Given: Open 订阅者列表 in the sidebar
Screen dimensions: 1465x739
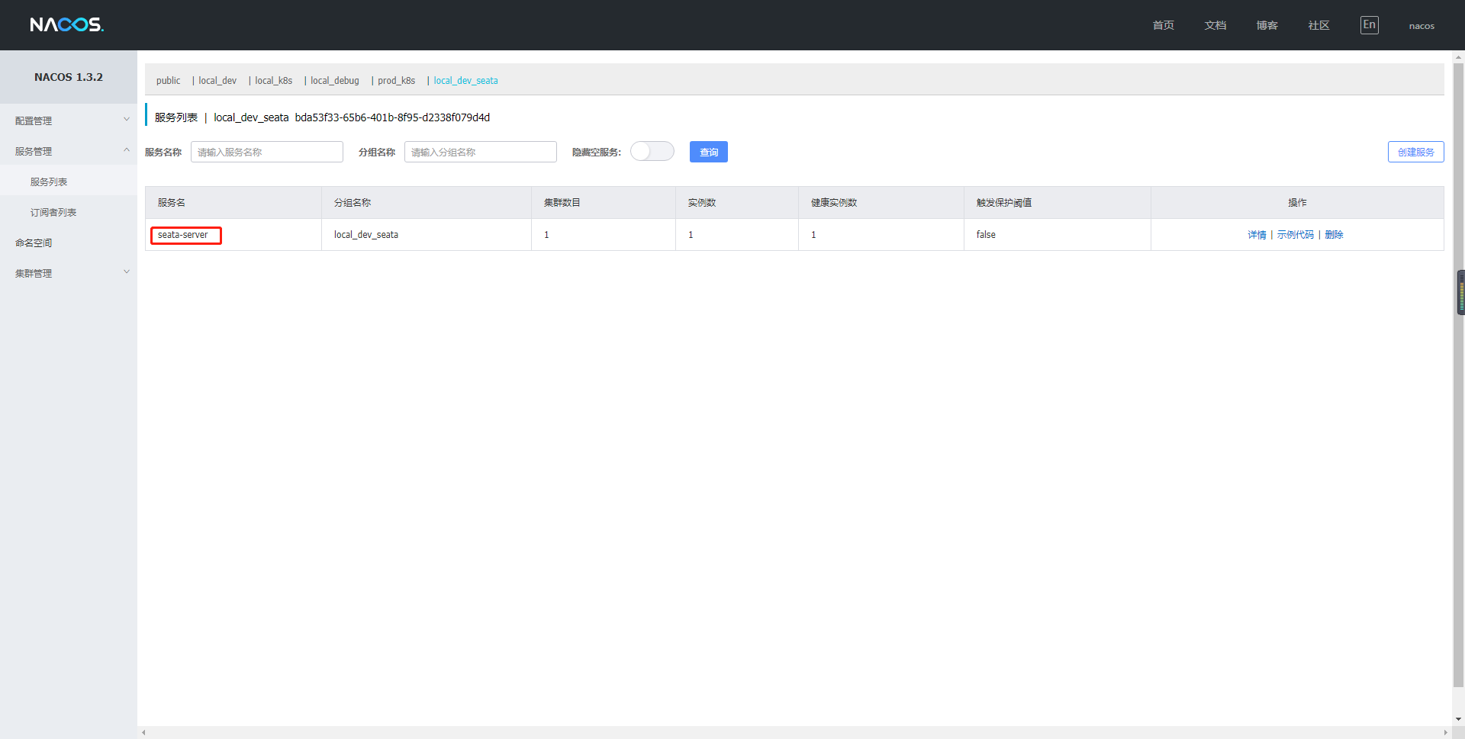Looking at the screenshot, I should (x=53, y=212).
